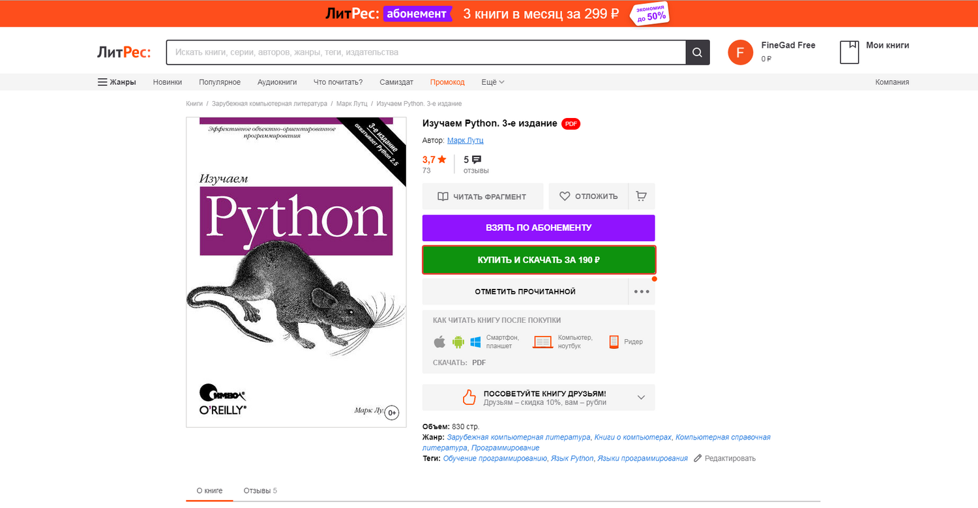Viewport: 978px width, 508px height.
Task: Open the Самиздат menu item
Action: click(x=396, y=82)
